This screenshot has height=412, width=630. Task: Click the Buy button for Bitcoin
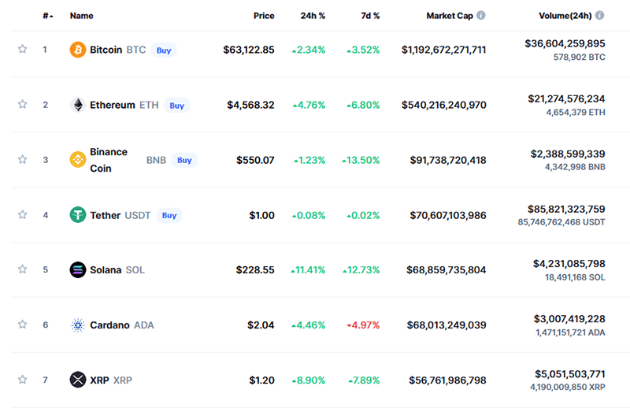(164, 50)
